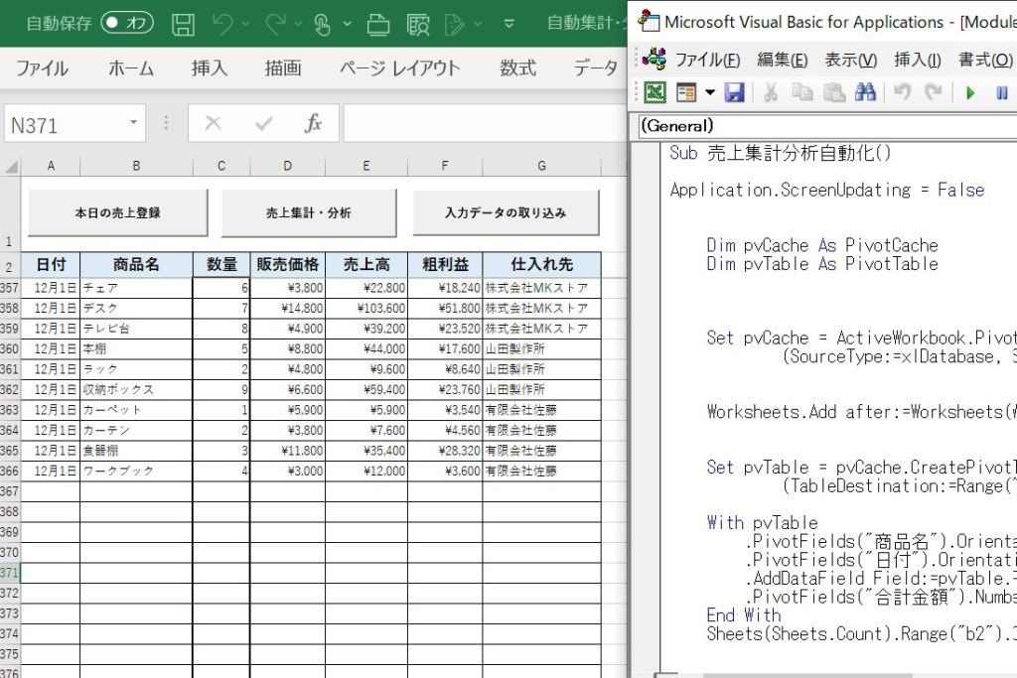Switch to the 数式 ribbon tab

click(517, 68)
